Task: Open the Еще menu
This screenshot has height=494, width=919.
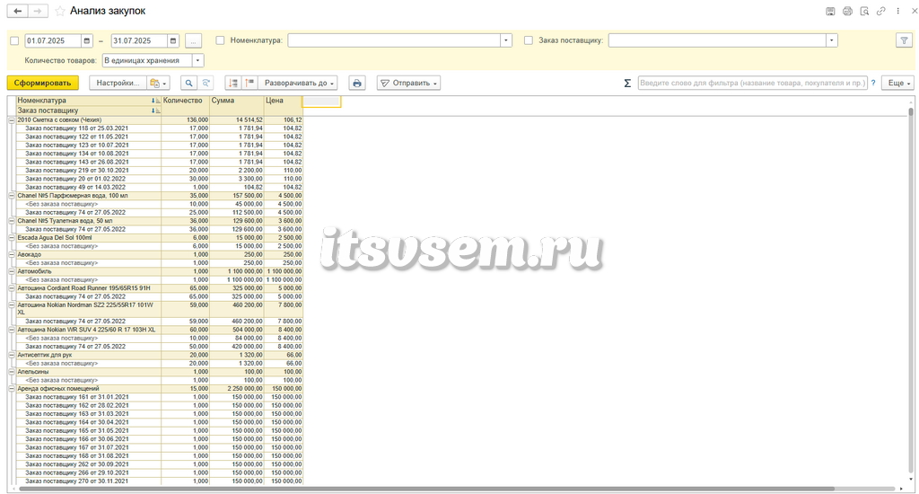Action: click(899, 84)
